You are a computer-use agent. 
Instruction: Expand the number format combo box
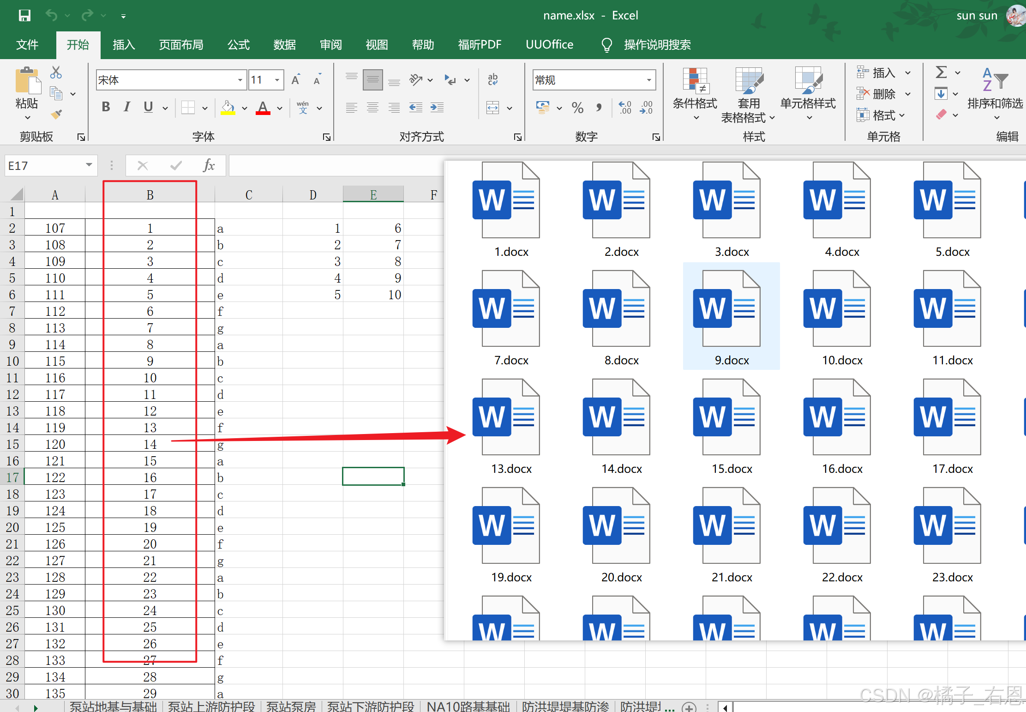(649, 80)
